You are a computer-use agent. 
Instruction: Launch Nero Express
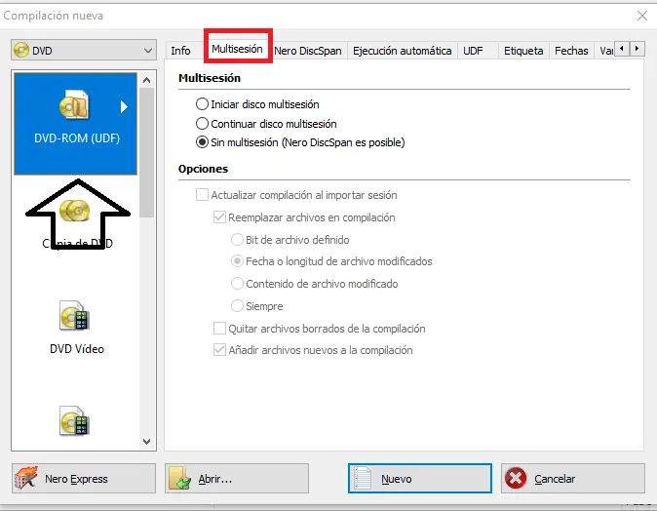pyautogui.click(x=84, y=478)
